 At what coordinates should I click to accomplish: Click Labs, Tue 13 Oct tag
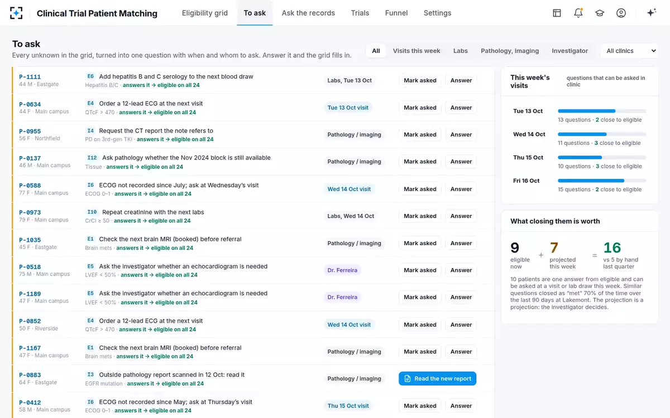[350, 80]
